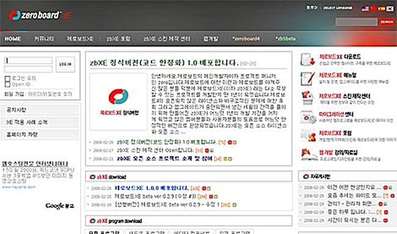
Task: Open free board post 좋은 하루 입니다
Action: tap(351, 212)
